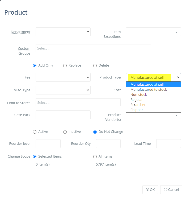Choose Selected Items change scope
The image size is (186, 202).
[x=35, y=157]
